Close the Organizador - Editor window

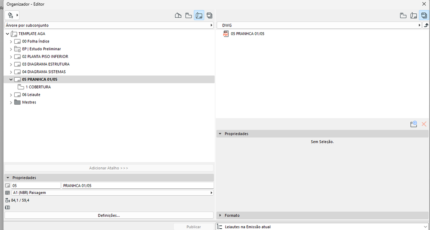[x=424, y=4]
